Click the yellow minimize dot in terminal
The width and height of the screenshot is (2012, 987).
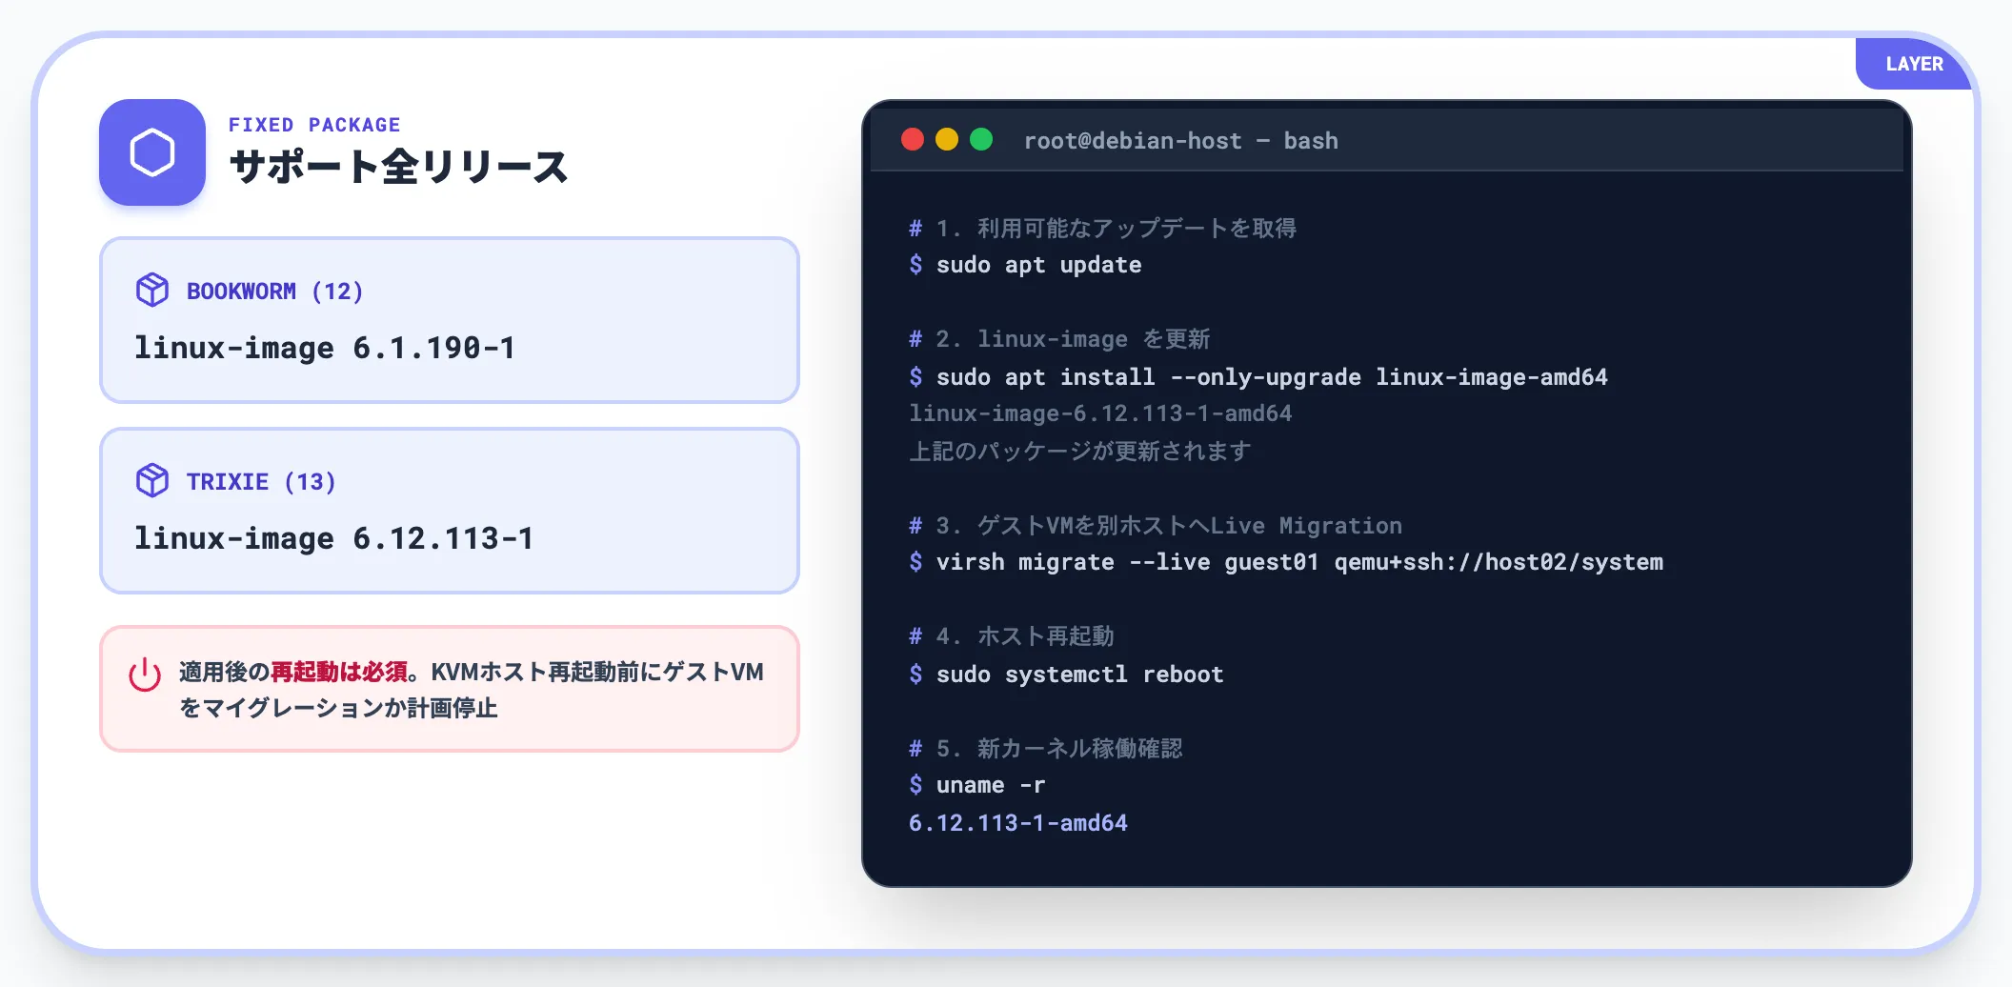[x=947, y=140]
